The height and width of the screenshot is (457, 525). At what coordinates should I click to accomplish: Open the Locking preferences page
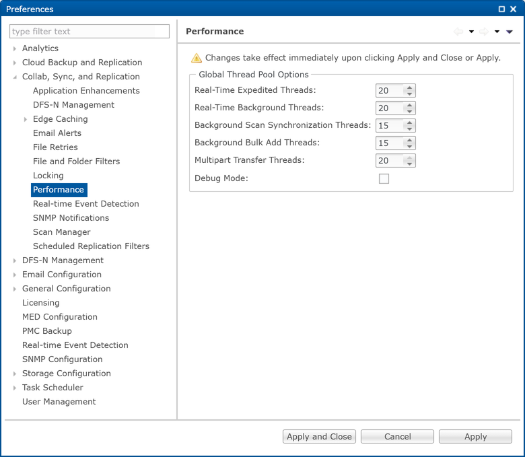tap(48, 176)
